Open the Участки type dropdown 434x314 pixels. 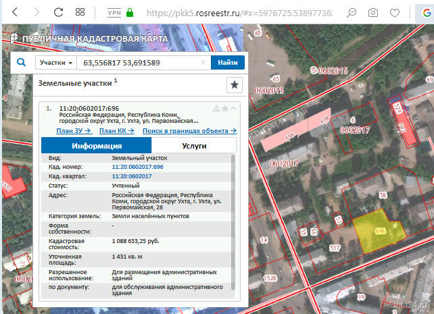pos(56,63)
